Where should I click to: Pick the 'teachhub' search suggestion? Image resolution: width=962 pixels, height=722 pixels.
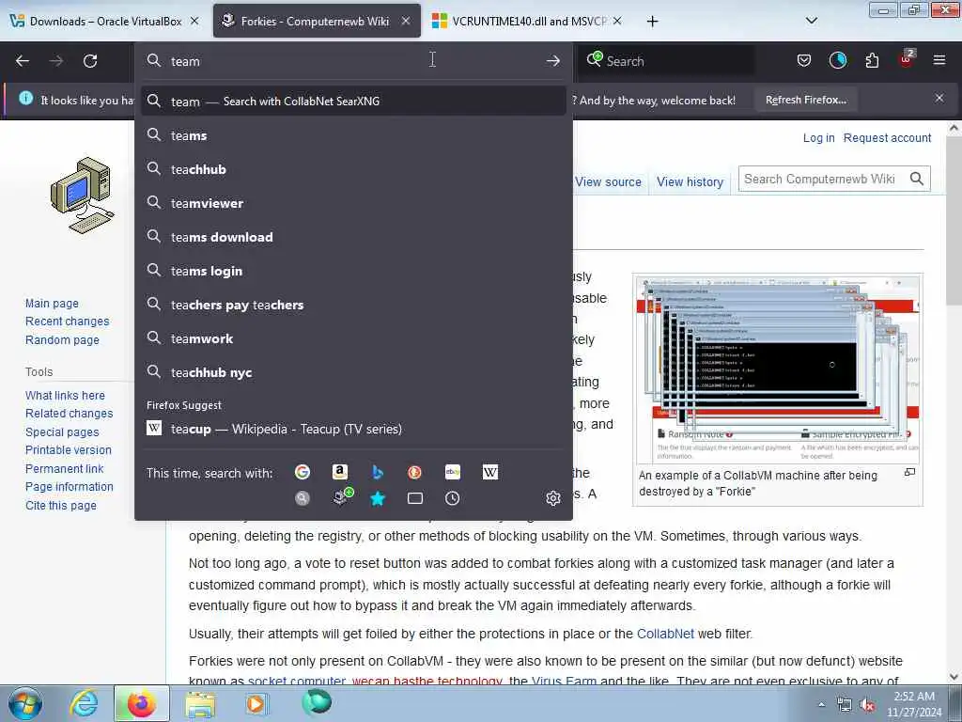click(x=353, y=169)
